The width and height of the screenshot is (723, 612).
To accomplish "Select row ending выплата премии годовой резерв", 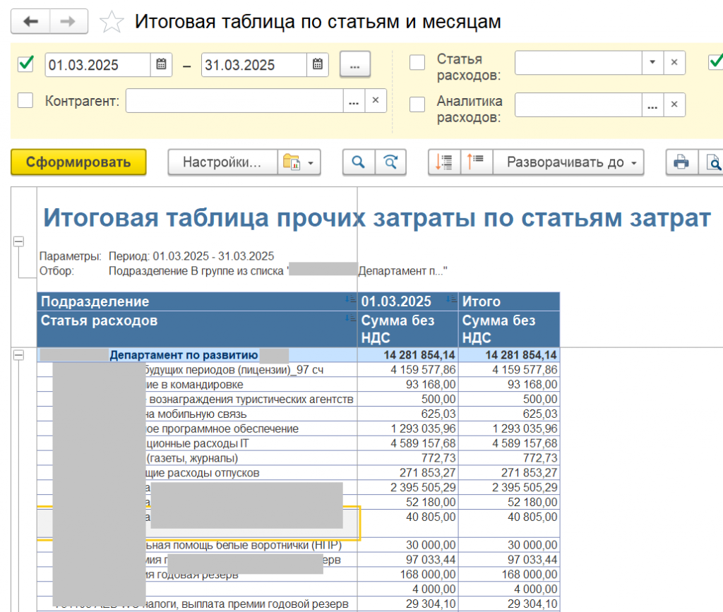I will click(198, 604).
